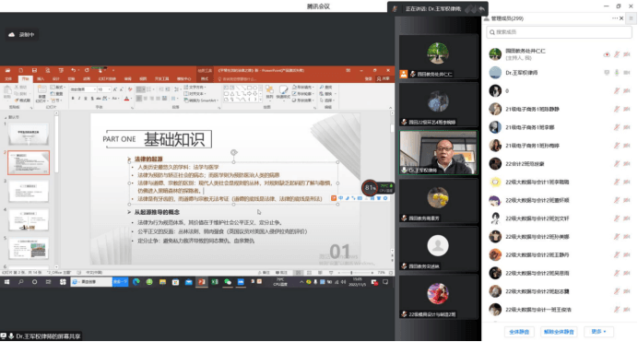Click the taskbar search magnifier icon
This screenshot has width=638, height=342.
(21, 282)
